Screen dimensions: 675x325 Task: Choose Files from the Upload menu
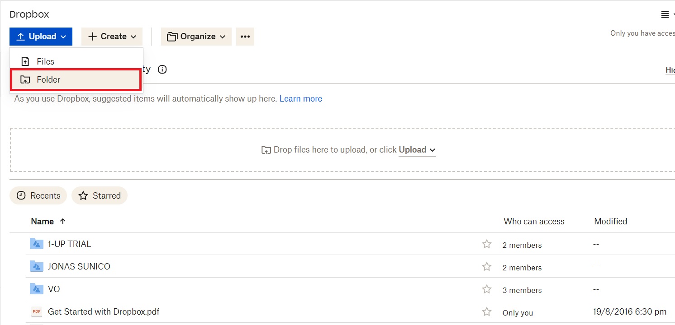point(76,61)
